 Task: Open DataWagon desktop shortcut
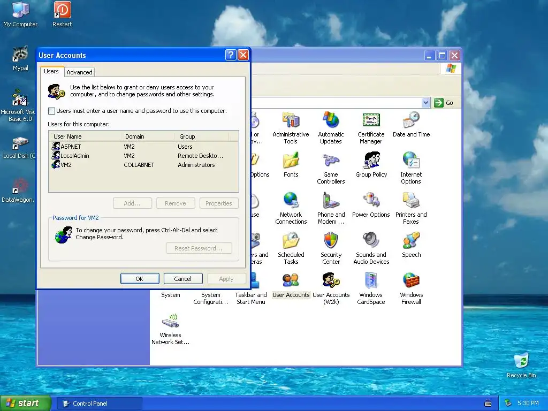click(x=18, y=190)
